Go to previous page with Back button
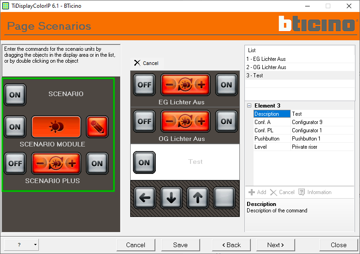 click(x=232, y=245)
